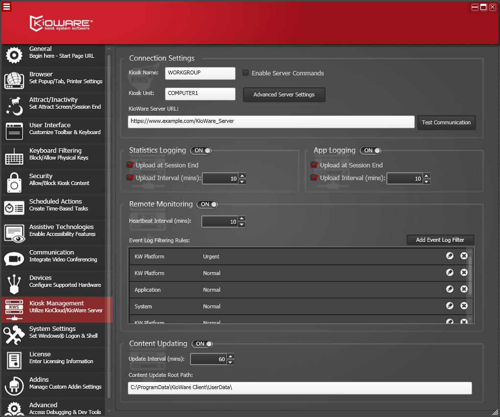The height and width of the screenshot is (417, 500).
Task: Turn off Remote Monitoring toggle
Action: click(x=207, y=205)
